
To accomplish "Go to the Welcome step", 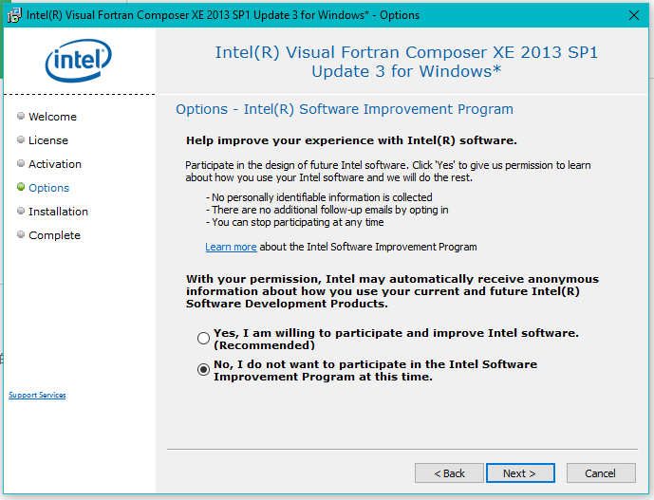I will click(x=52, y=117).
